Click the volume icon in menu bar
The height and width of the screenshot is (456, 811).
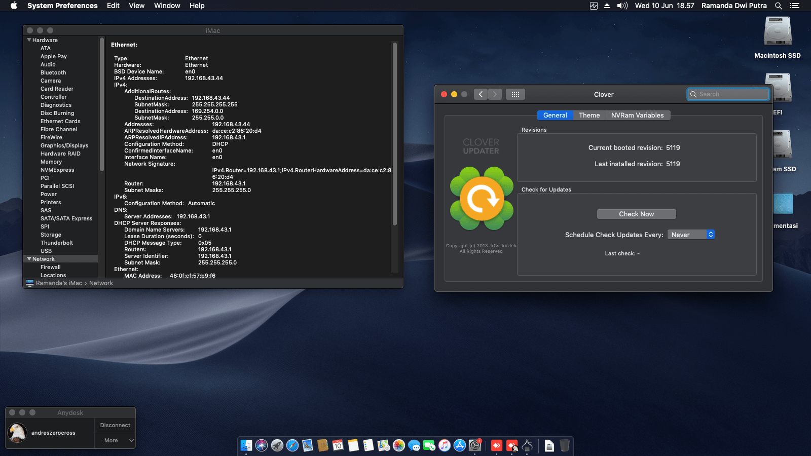click(622, 6)
